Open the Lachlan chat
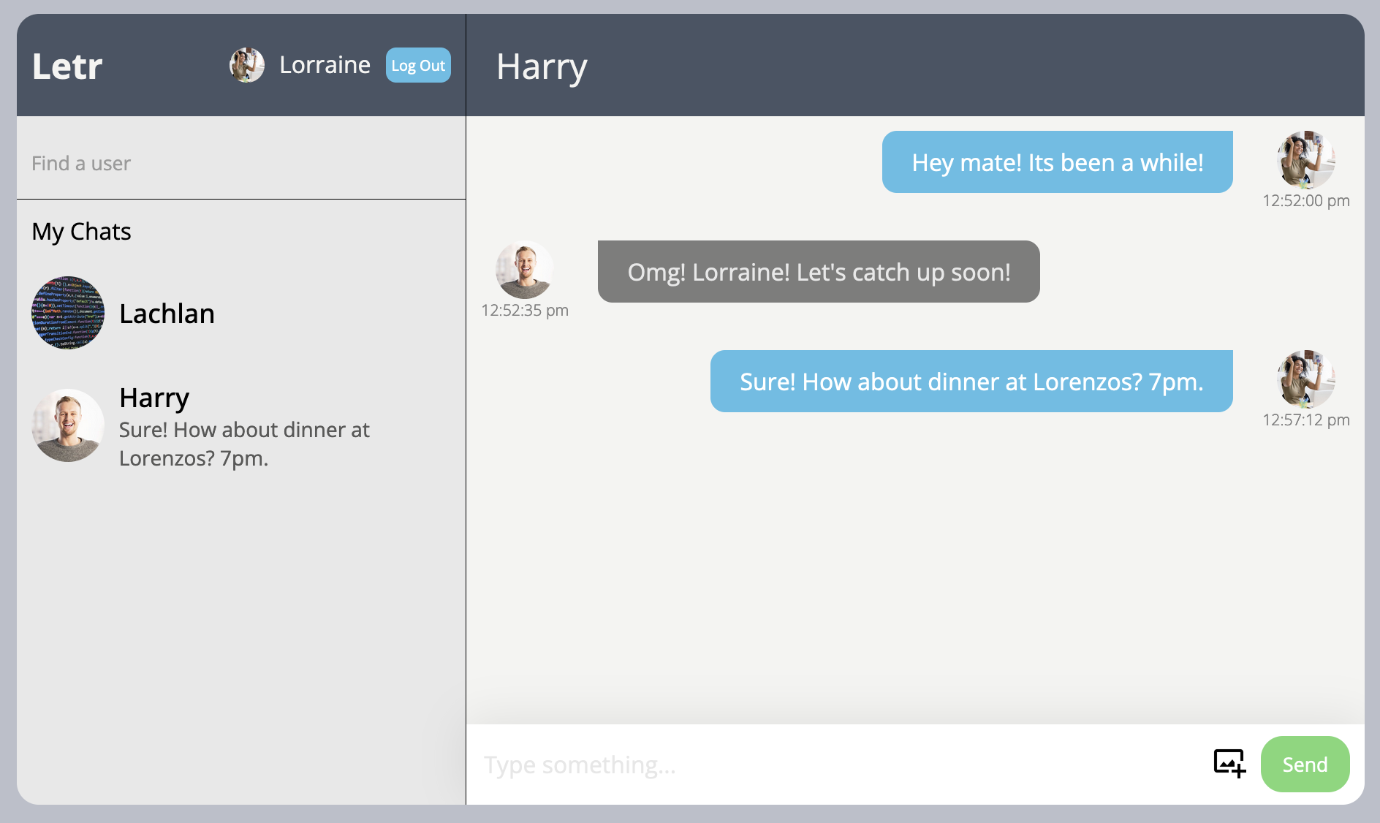Screen dimensions: 1380x823 (x=167, y=314)
